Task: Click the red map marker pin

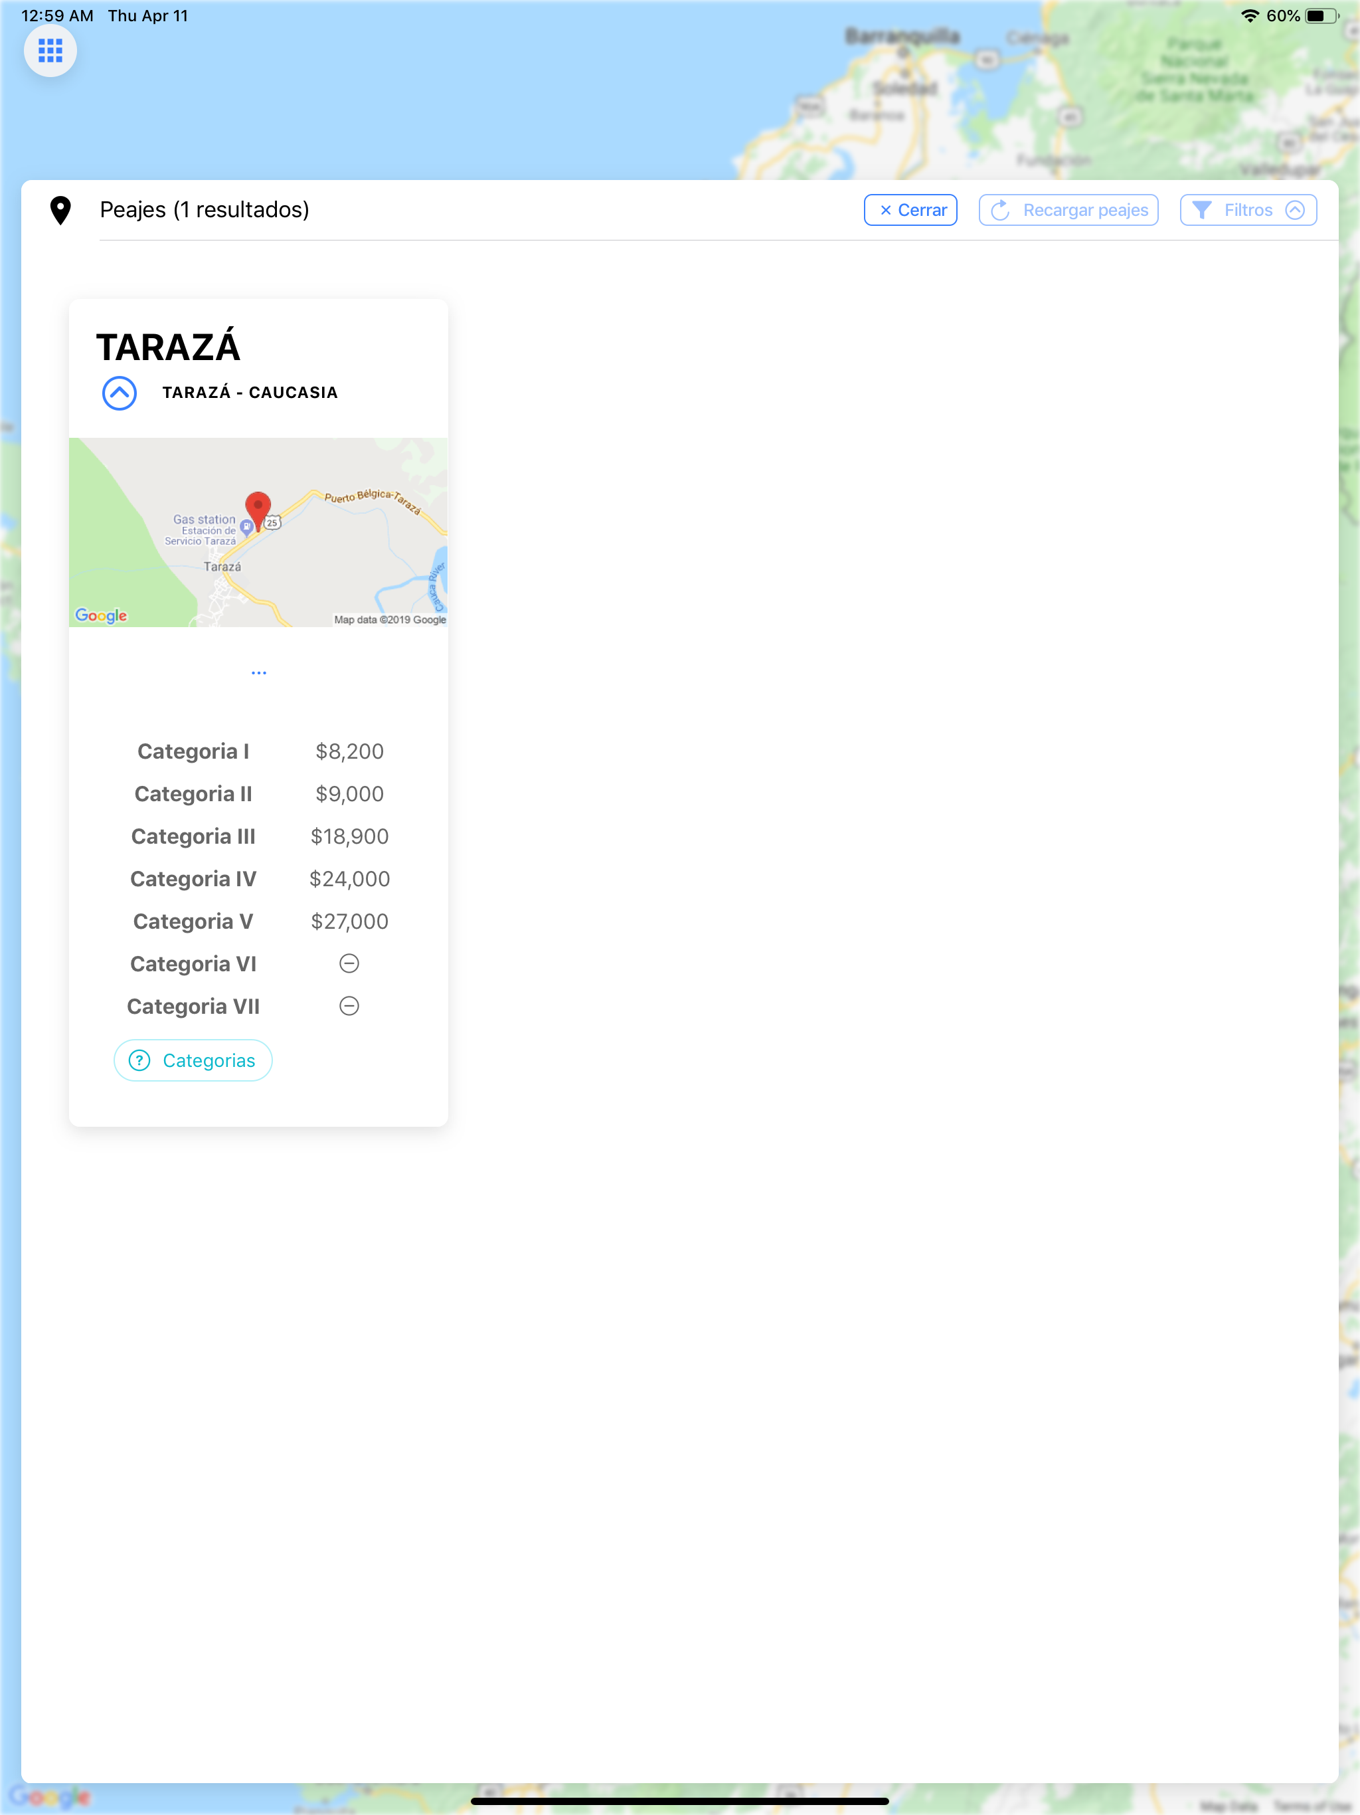Action: tap(258, 511)
